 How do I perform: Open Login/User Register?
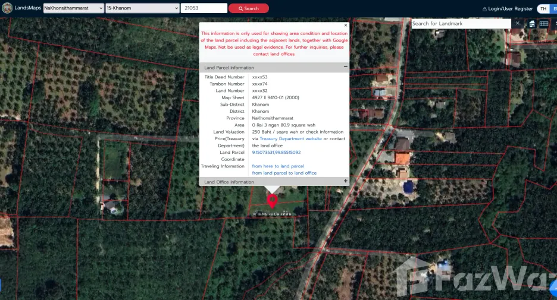click(x=510, y=9)
